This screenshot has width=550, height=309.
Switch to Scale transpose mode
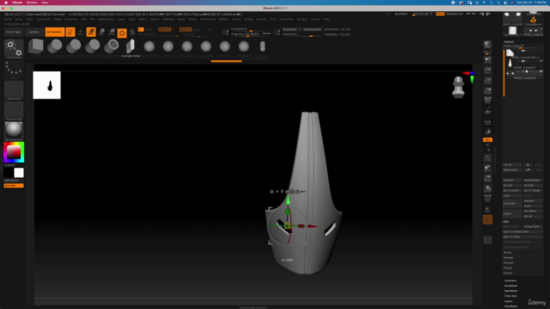click(x=101, y=32)
